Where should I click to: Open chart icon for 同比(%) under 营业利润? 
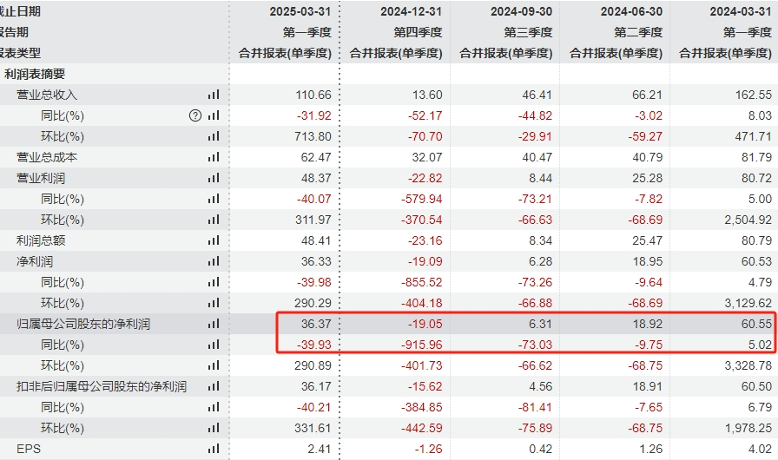click(214, 199)
